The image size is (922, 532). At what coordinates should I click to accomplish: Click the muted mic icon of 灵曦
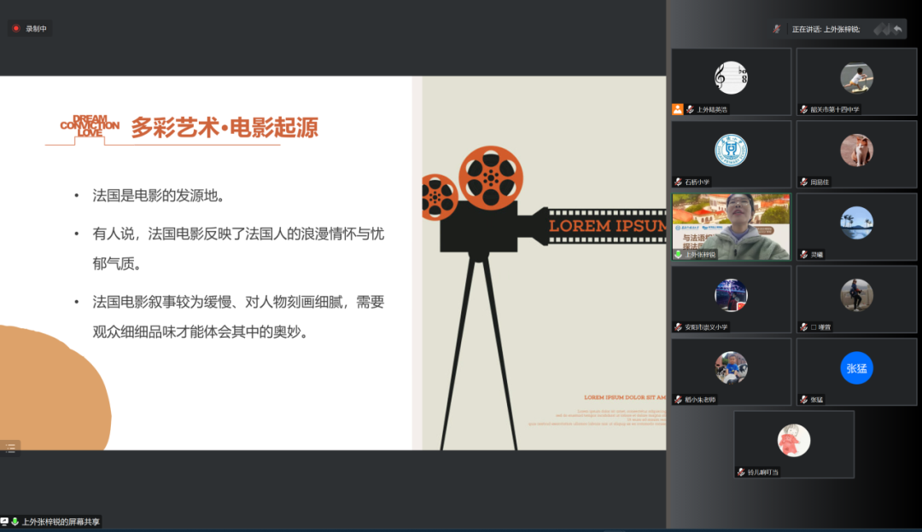click(x=804, y=254)
